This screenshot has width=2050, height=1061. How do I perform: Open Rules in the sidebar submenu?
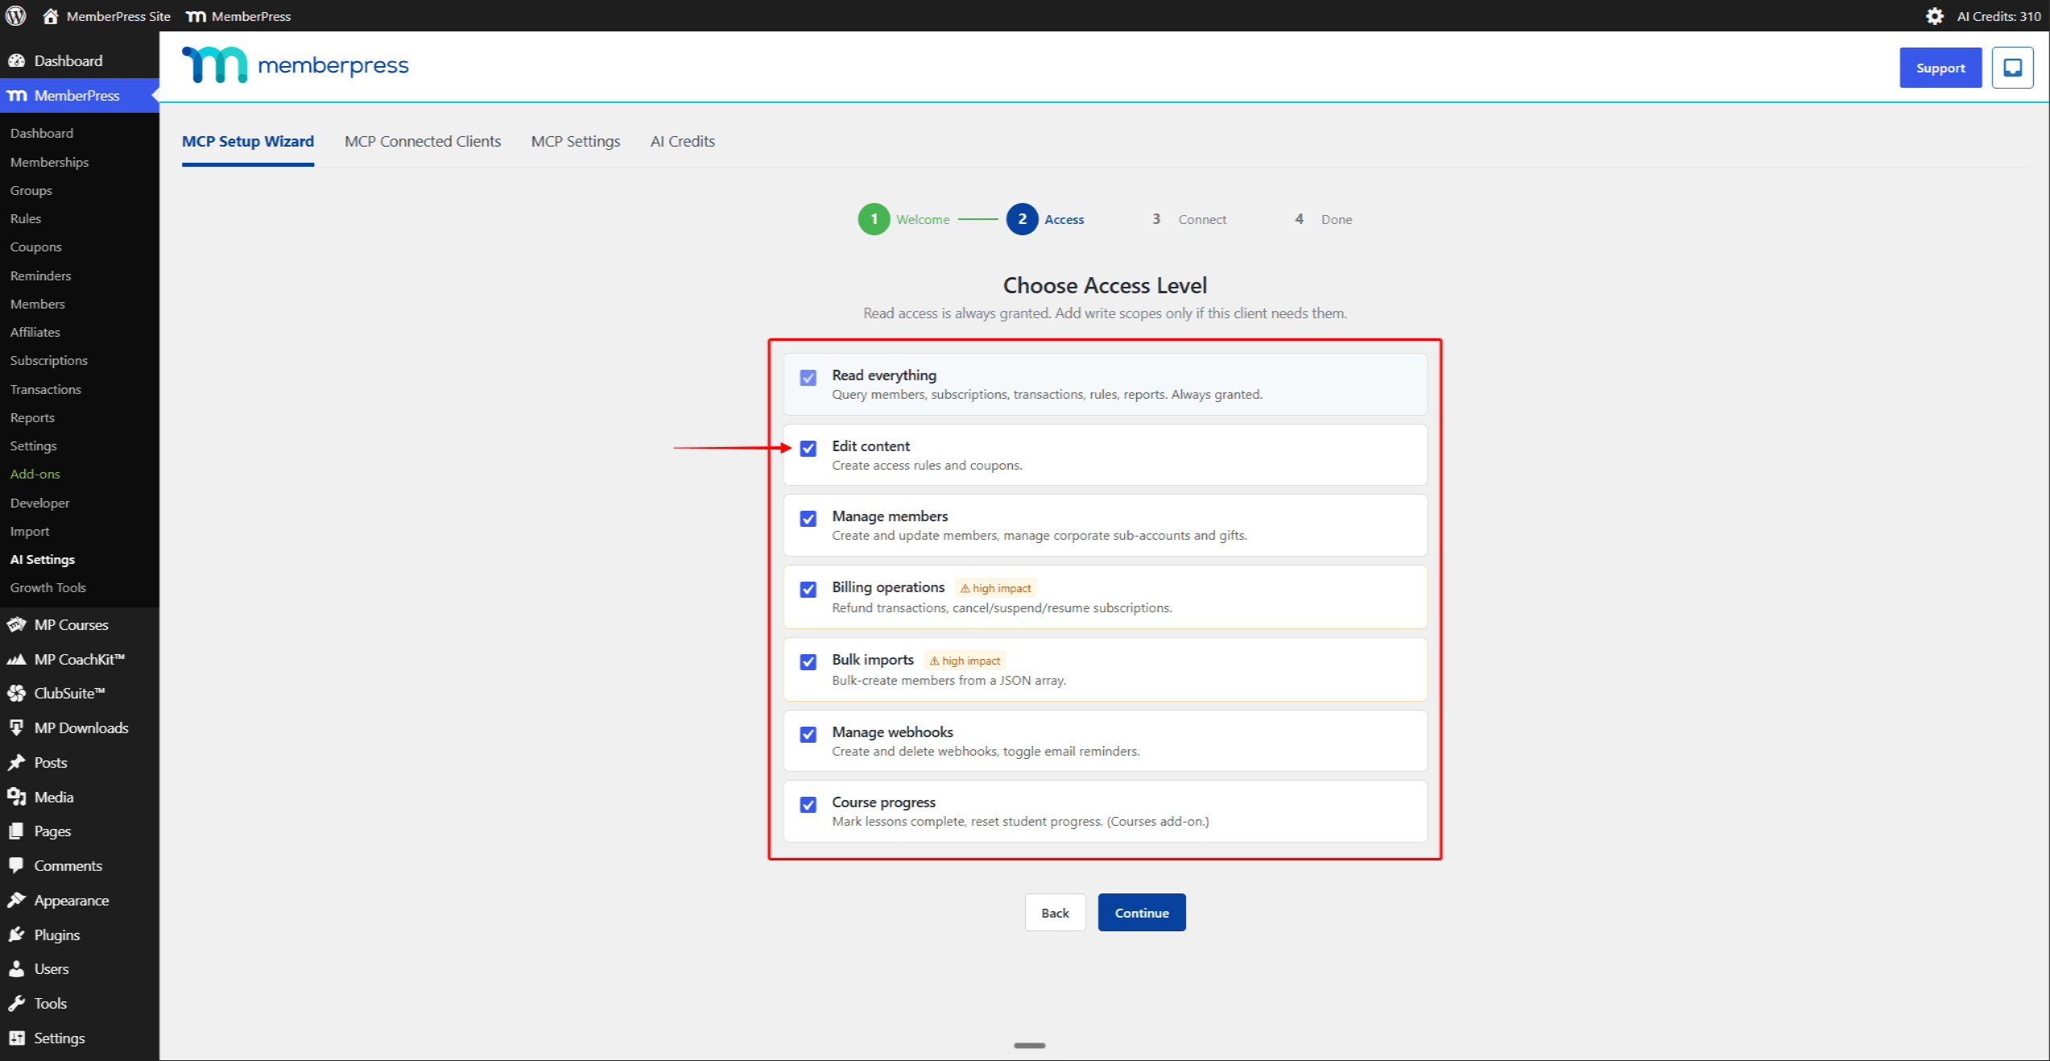(25, 218)
